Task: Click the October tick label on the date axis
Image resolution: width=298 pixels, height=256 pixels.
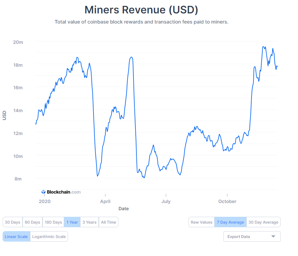Action: point(227,201)
